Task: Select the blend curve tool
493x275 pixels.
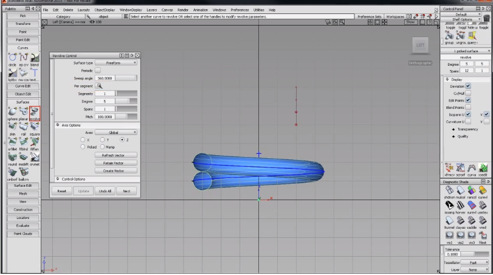Action: pyautogui.click(x=35, y=58)
